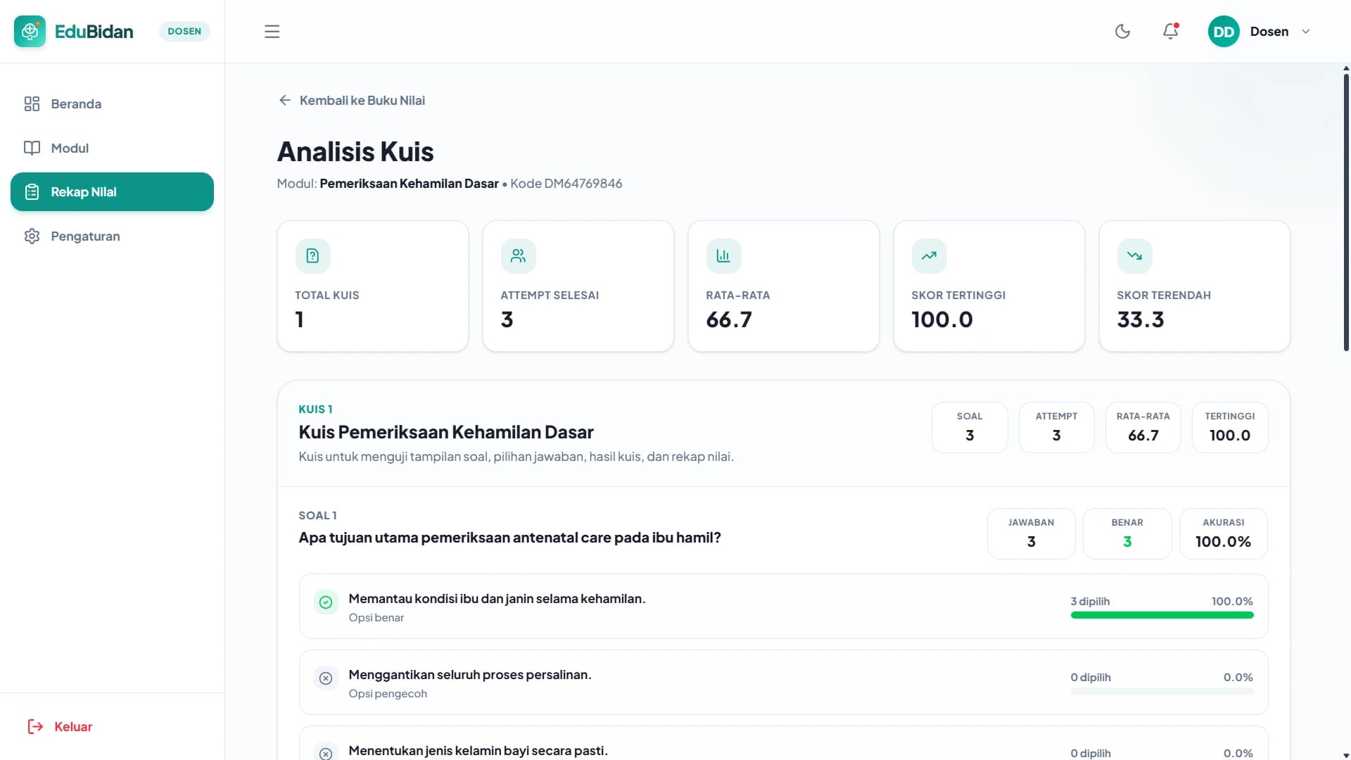Expand the Dosen account dropdown chevron
The height and width of the screenshot is (760, 1351).
pos(1306,32)
